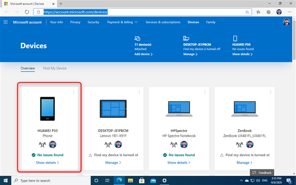
Task: Click the browser forward arrow
Action: click(x=17, y=12)
